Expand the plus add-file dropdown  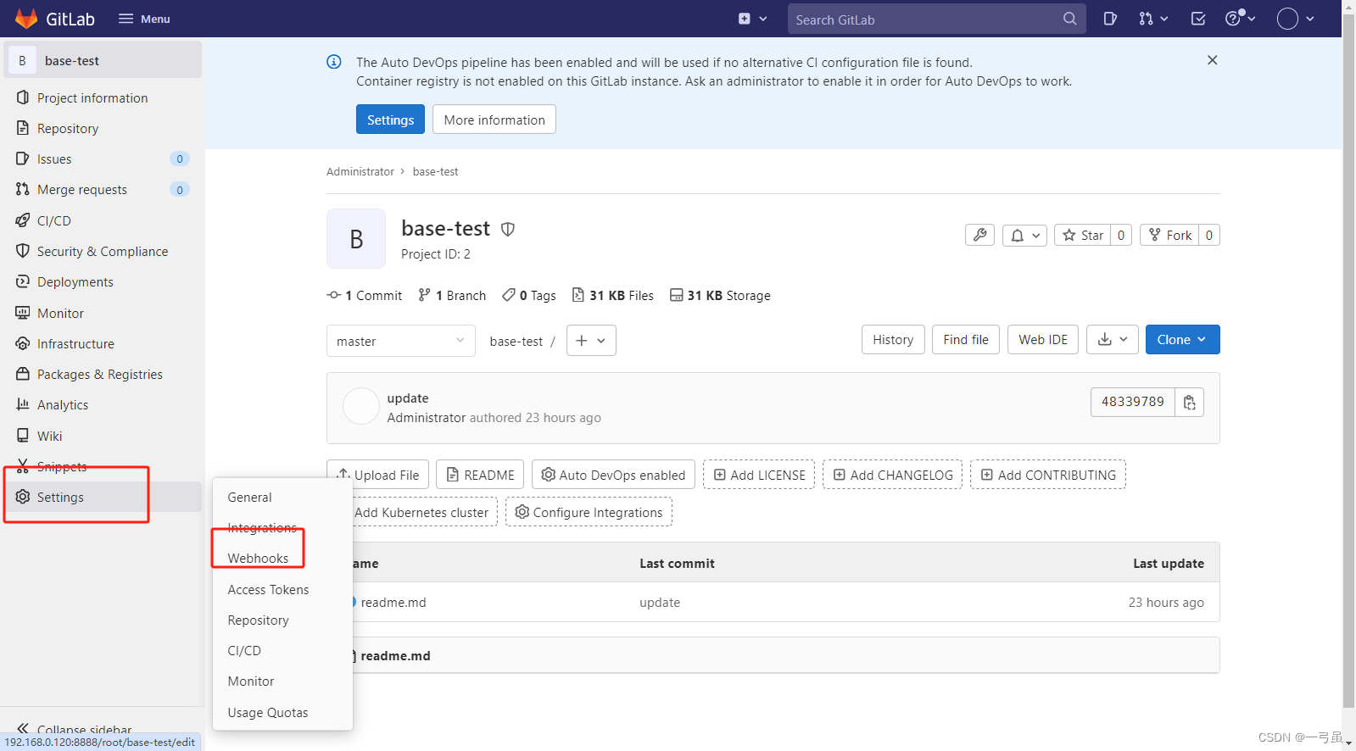point(591,341)
